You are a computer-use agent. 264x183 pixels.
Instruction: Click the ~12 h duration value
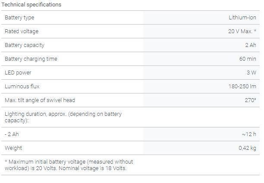[249, 134]
